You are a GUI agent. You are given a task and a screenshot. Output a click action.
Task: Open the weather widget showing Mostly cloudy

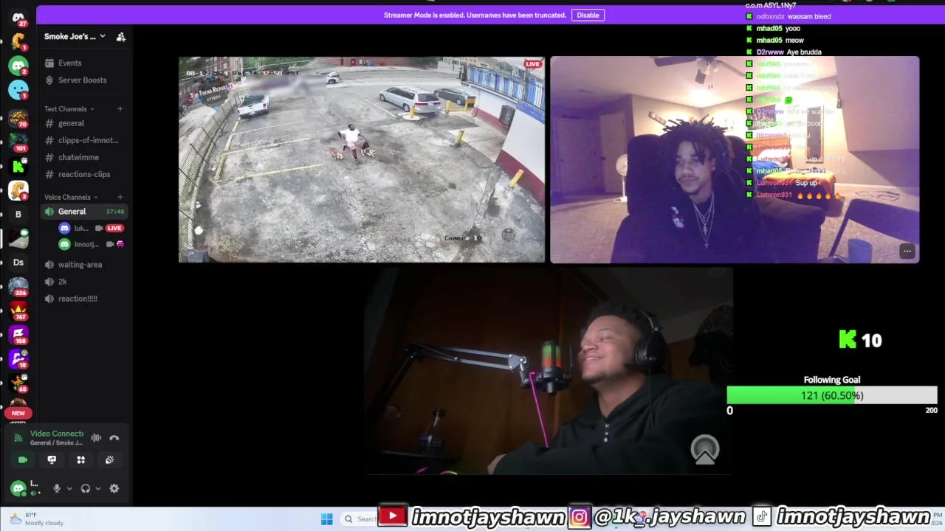pyautogui.click(x=36, y=519)
